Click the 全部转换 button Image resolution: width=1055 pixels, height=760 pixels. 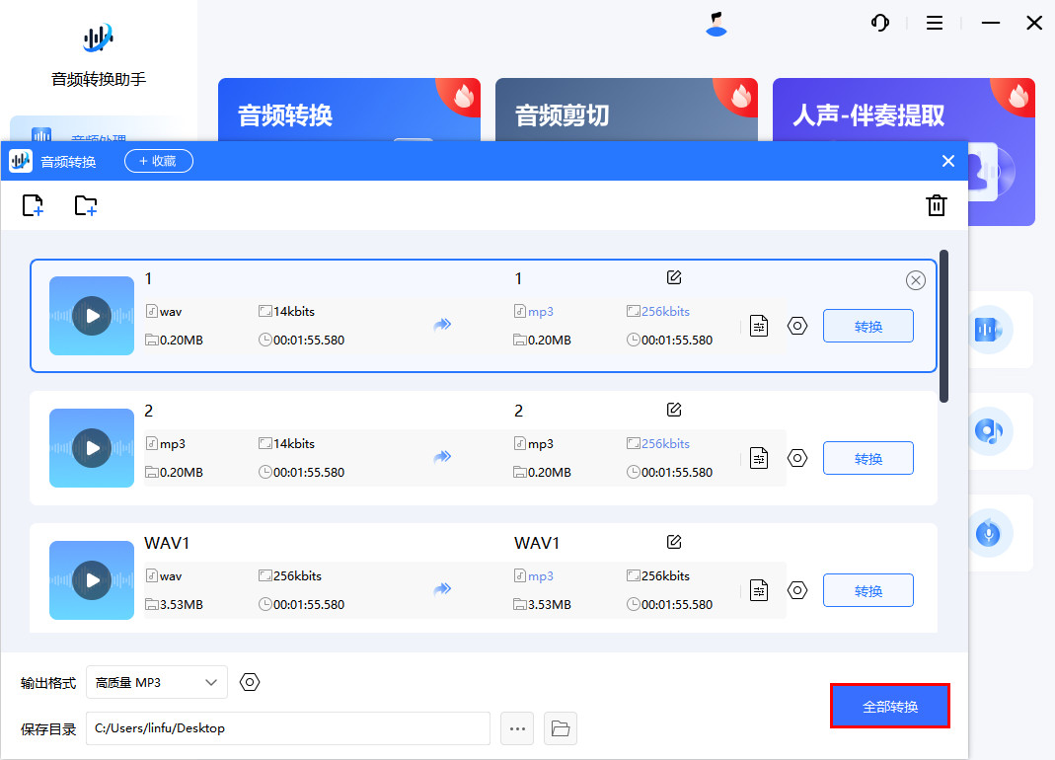[889, 706]
